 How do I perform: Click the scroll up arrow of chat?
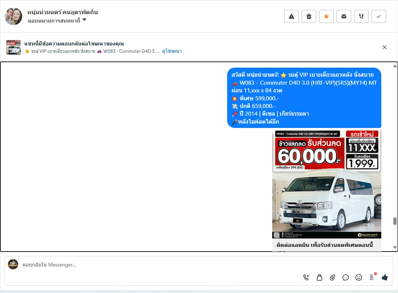click(395, 66)
